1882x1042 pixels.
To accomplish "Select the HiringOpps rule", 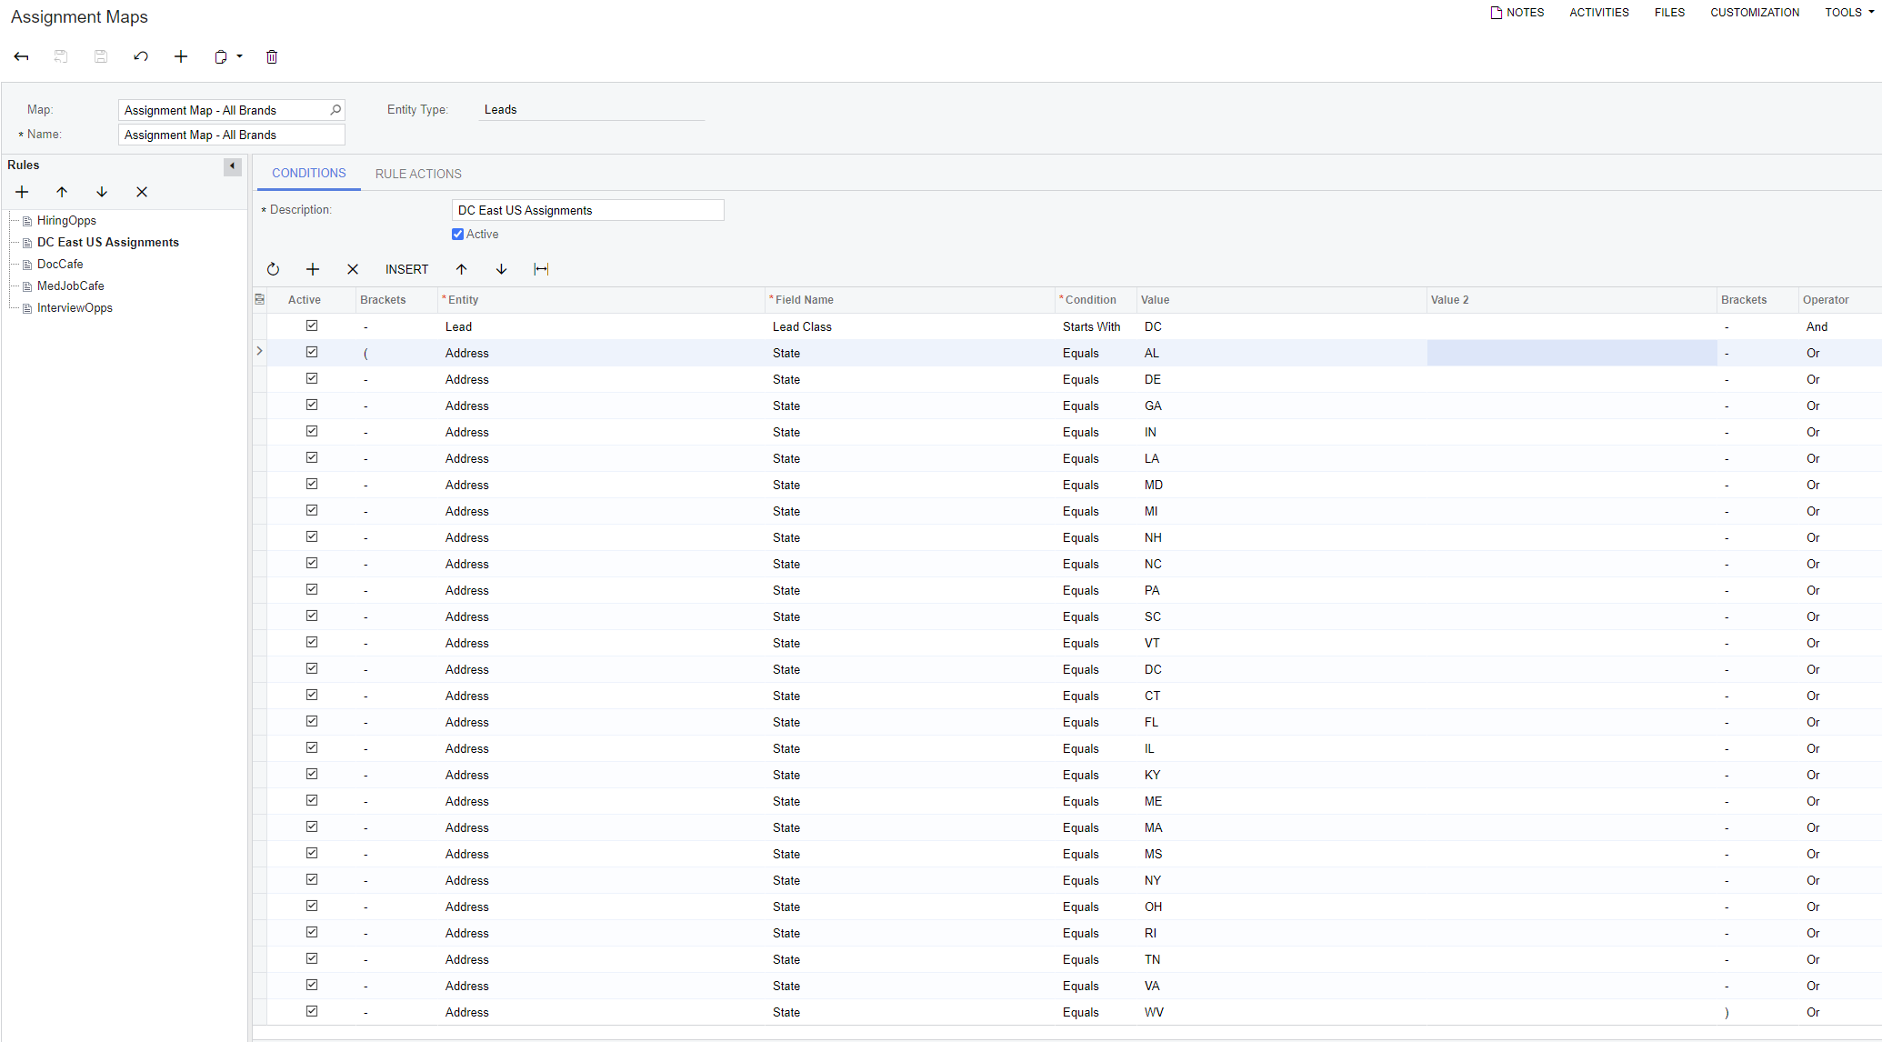I will (66, 220).
